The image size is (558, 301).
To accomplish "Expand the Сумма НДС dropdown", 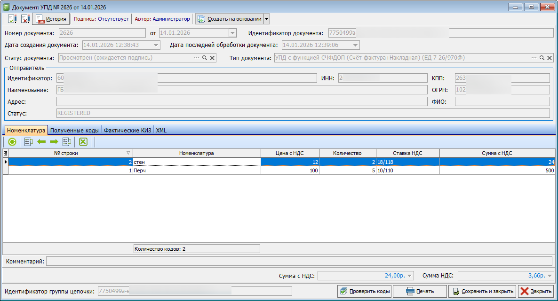I will [550, 276].
